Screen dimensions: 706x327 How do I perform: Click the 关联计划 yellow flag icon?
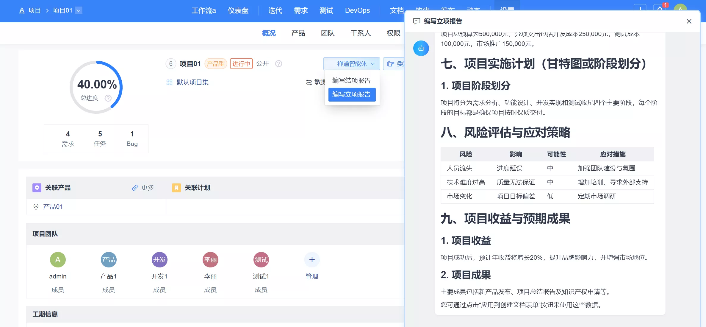(x=176, y=188)
